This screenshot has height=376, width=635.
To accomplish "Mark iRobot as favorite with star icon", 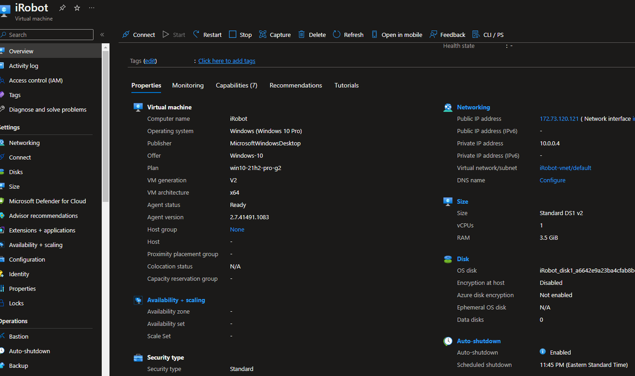I will pyautogui.click(x=77, y=8).
